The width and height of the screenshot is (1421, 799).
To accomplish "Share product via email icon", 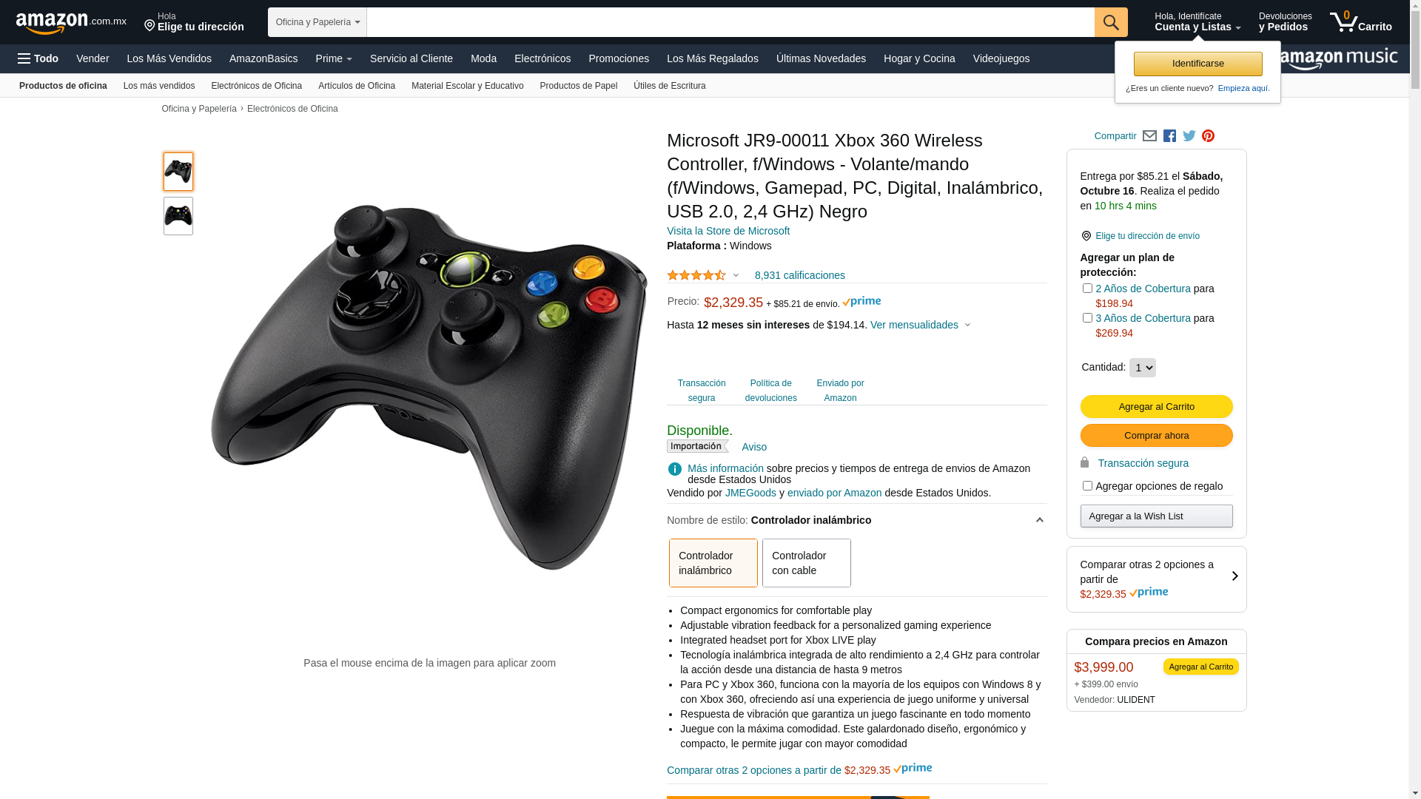I will click(1149, 136).
